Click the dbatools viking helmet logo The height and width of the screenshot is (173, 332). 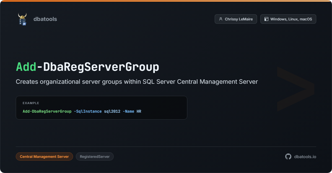(22, 19)
